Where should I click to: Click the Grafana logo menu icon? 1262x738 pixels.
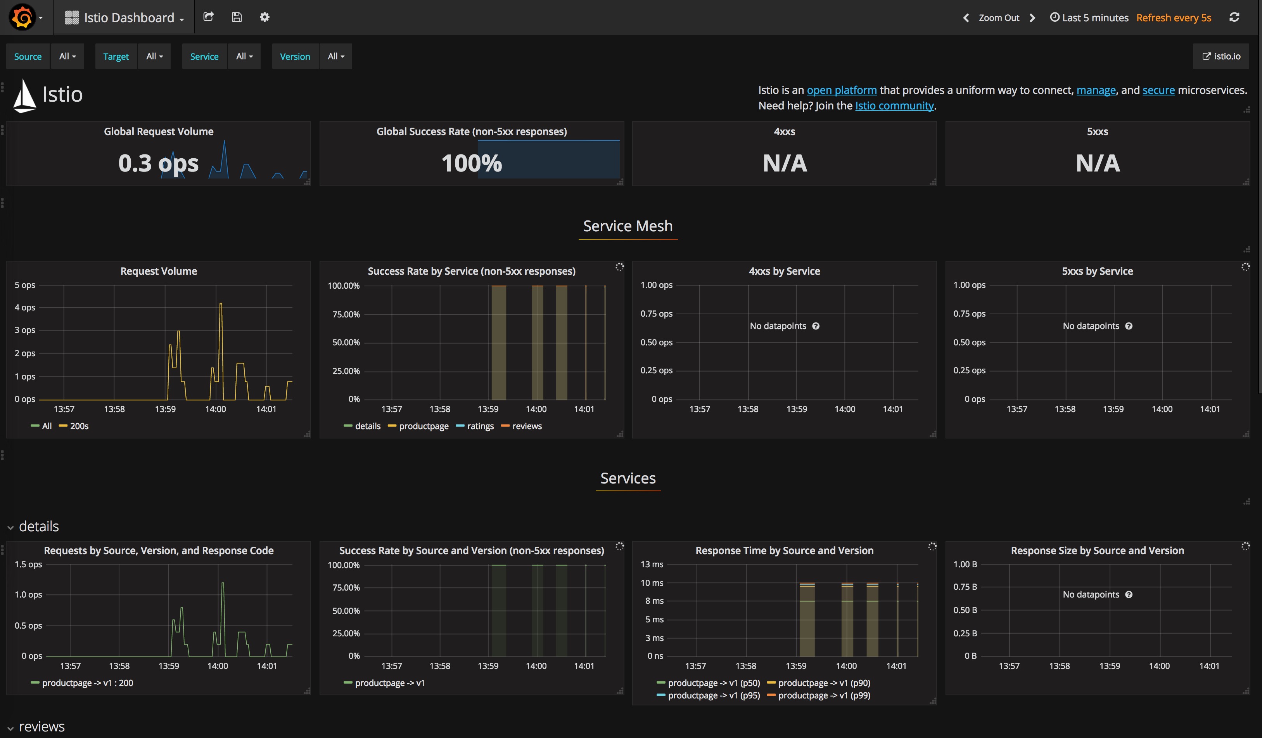tap(22, 17)
